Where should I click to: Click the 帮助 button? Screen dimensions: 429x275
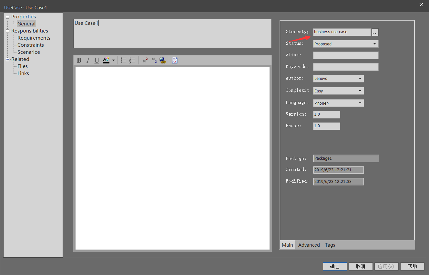412,266
